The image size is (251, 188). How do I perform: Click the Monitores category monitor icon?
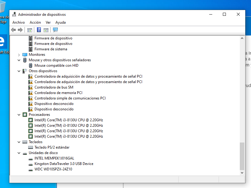click(x=25, y=55)
